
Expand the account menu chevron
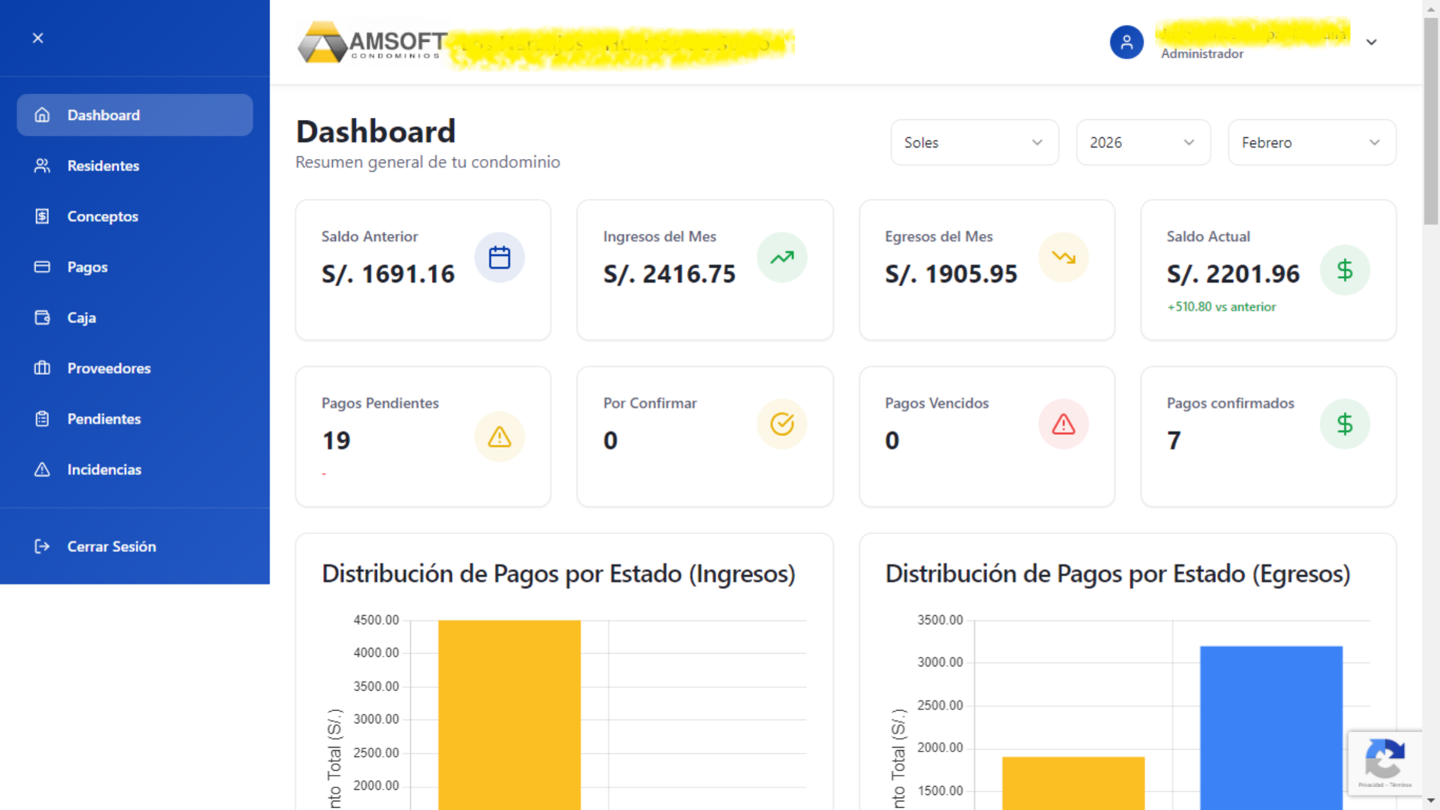pyautogui.click(x=1372, y=42)
